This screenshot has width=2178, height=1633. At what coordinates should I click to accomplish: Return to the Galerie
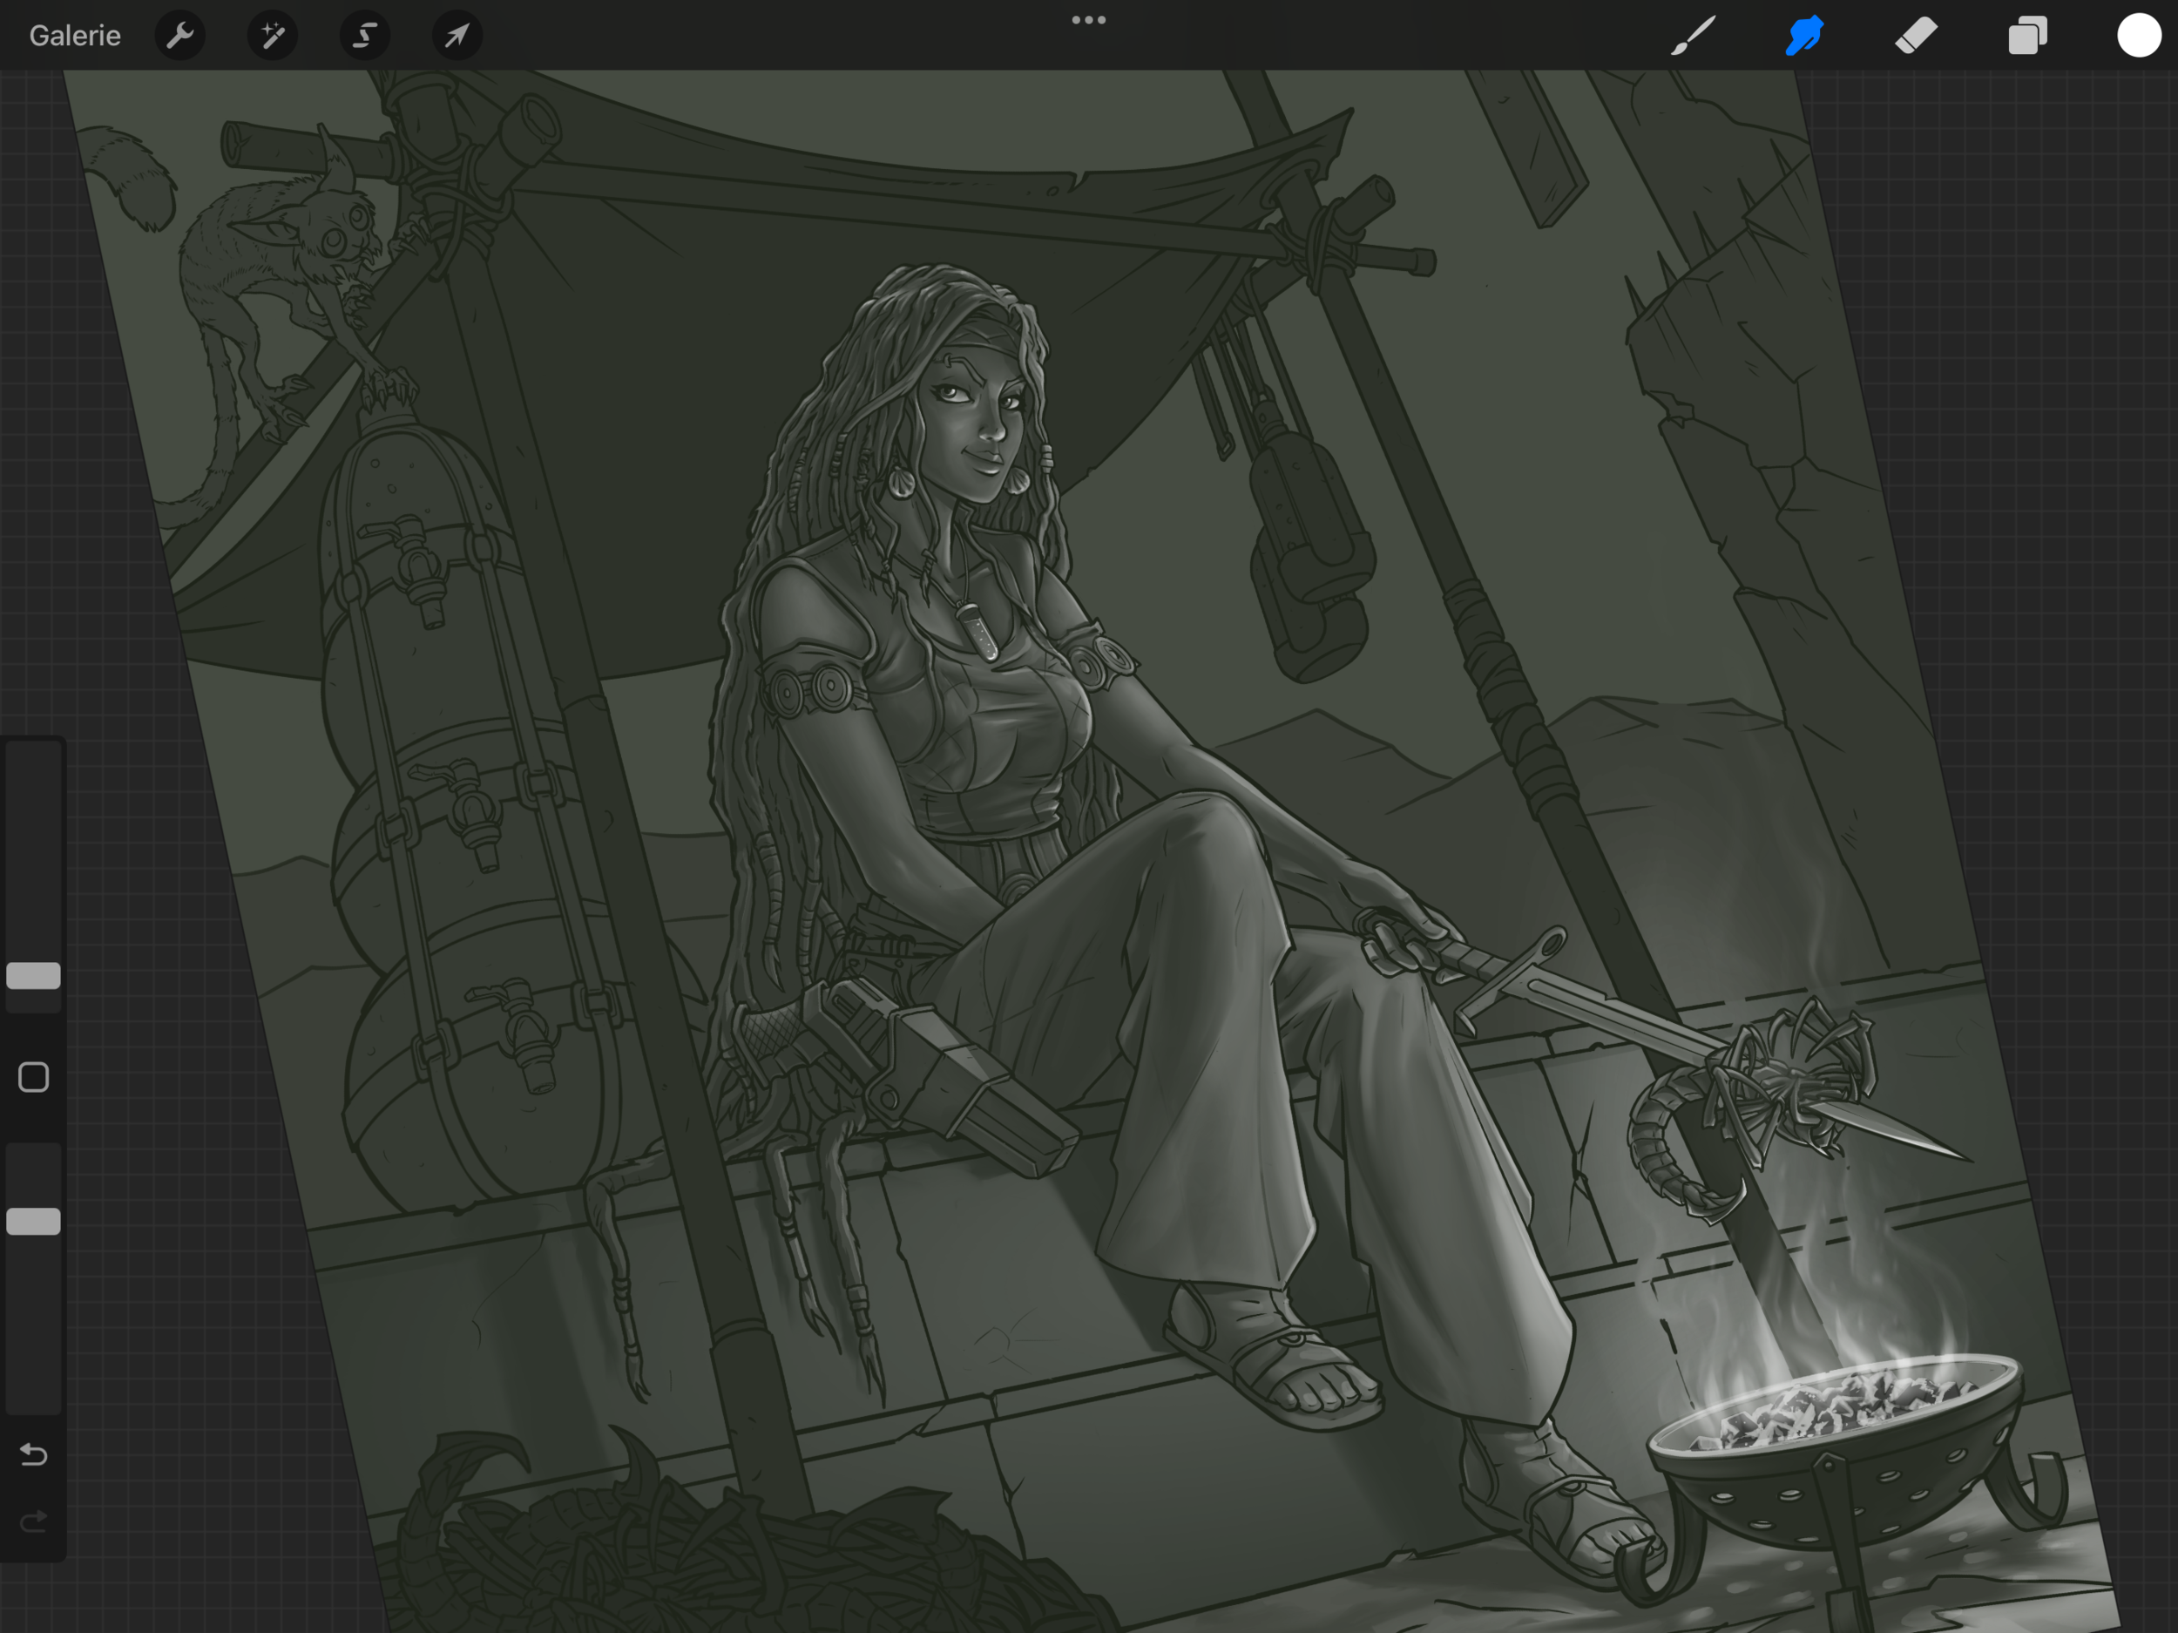75,36
